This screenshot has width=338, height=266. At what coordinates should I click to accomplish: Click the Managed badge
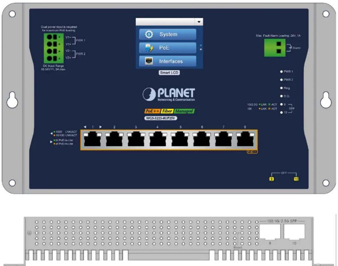[184, 111]
